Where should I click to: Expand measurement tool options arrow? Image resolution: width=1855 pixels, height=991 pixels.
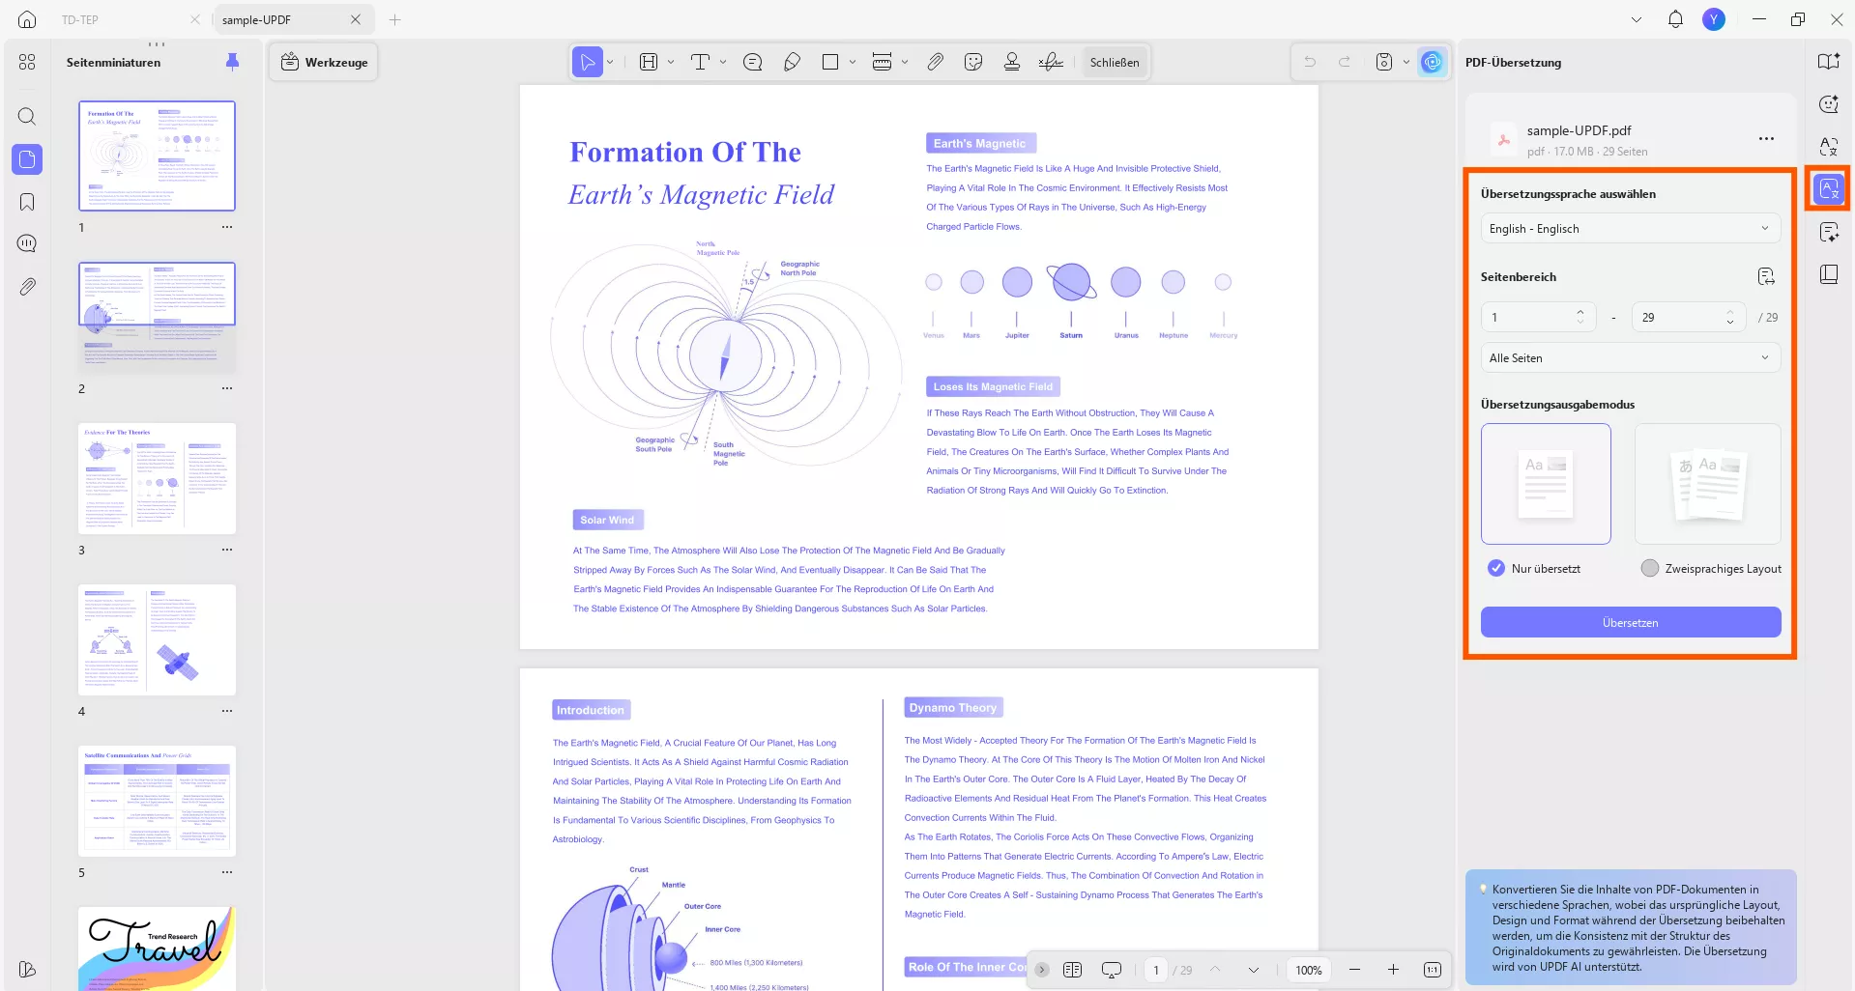pyautogui.click(x=905, y=62)
